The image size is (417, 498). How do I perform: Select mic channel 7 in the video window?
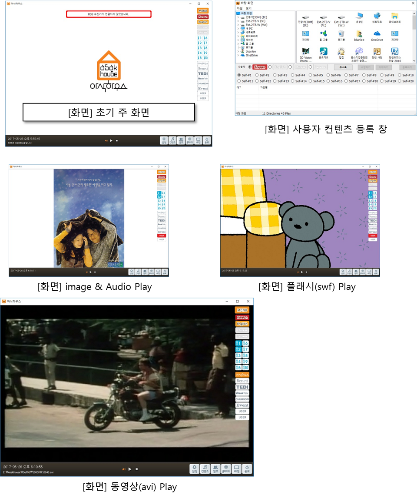tap(245, 349)
